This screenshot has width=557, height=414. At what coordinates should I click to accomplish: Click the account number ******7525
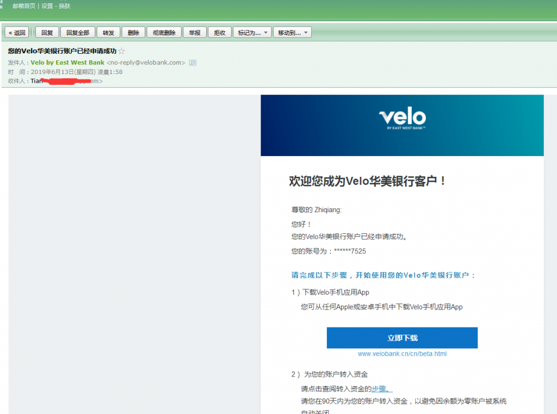click(x=350, y=251)
